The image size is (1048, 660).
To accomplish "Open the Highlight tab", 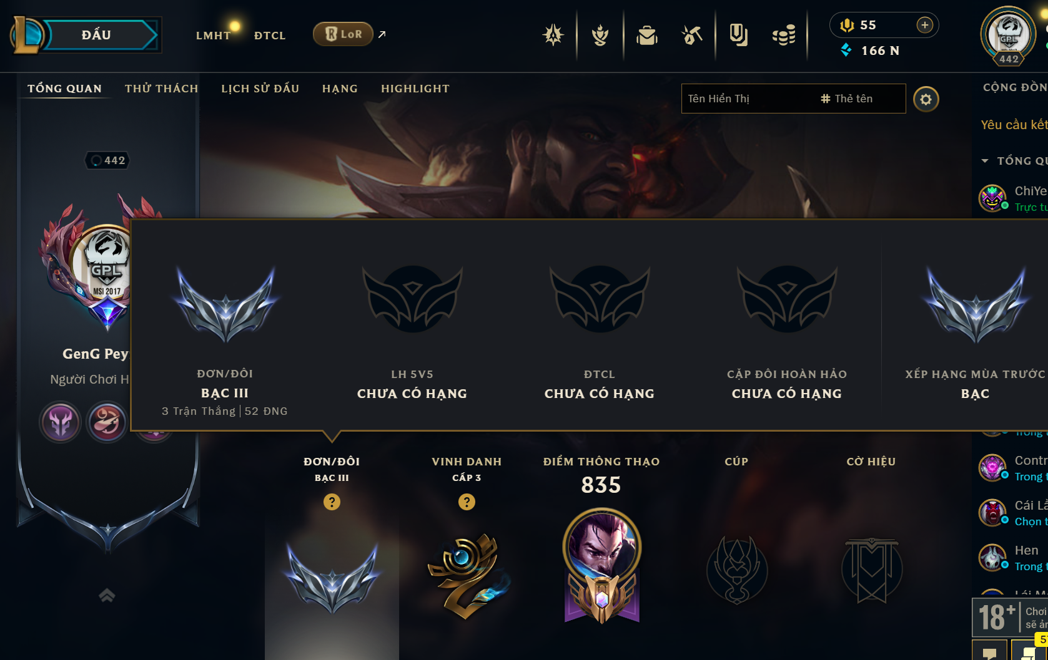I will 415,89.
